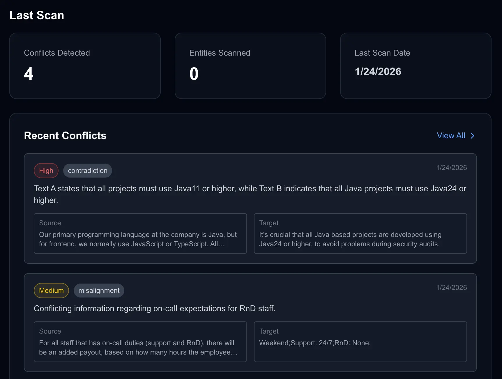Image resolution: width=502 pixels, height=379 pixels.
Task: Click the Last Scan page title
Action: pos(37,15)
